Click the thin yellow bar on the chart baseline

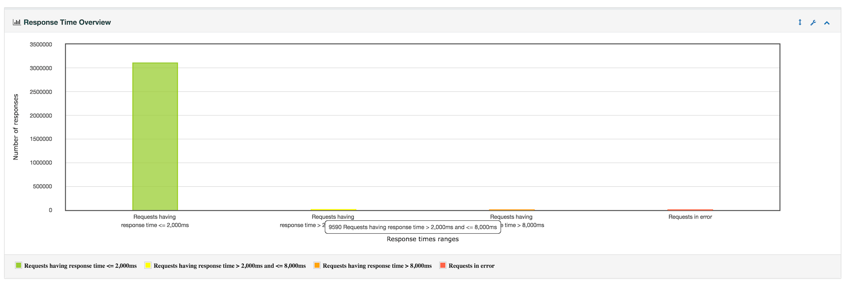[x=334, y=210]
